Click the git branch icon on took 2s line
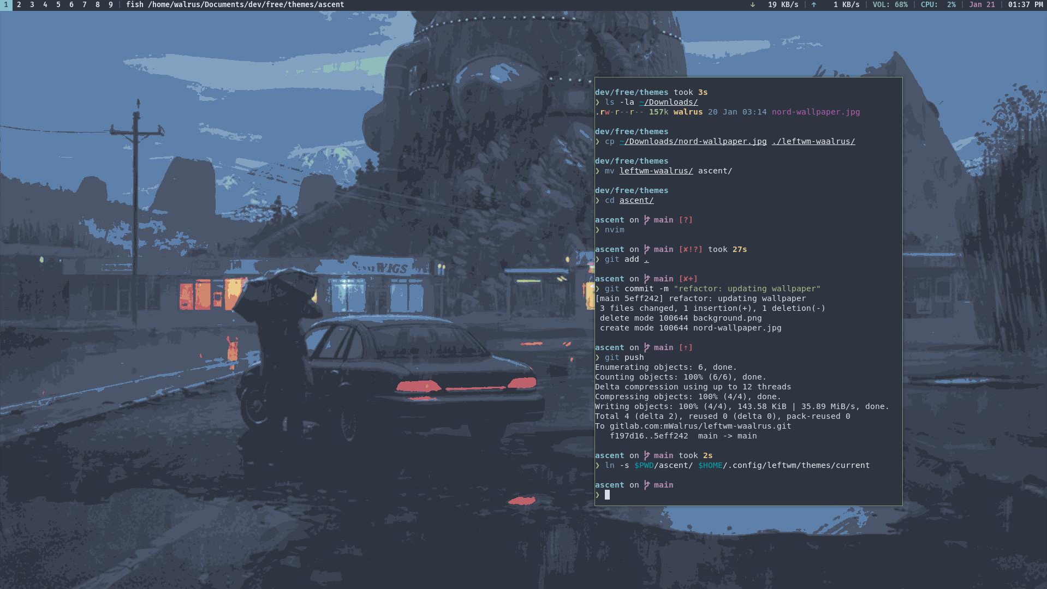Screen dimensions: 1047x589 646,456
